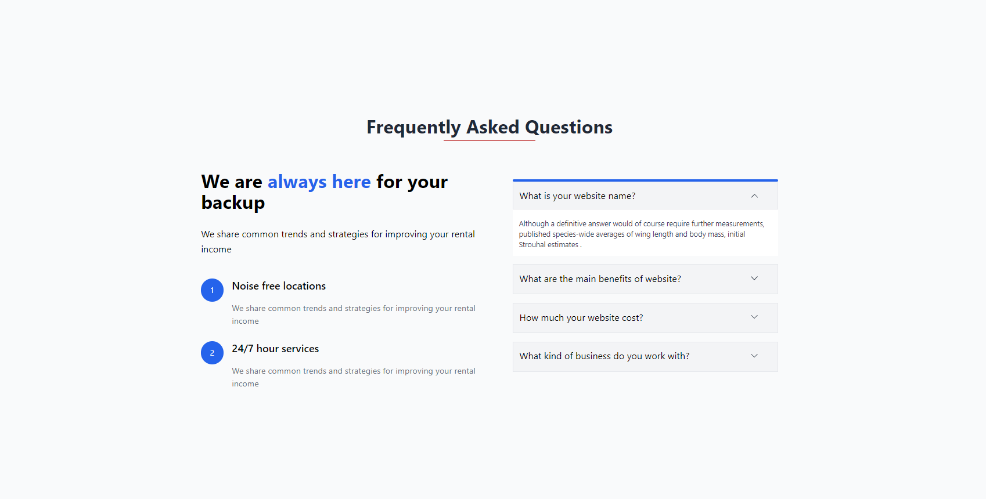Screen dimensions: 986x499
Task: Click the 'We are always here for your backup' heading
Action: [324, 191]
